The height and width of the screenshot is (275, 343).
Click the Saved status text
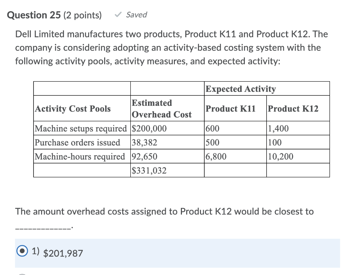coord(136,14)
